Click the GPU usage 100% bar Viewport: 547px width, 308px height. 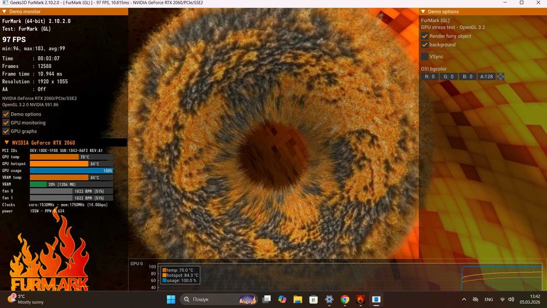pyautogui.click(x=71, y=171)
